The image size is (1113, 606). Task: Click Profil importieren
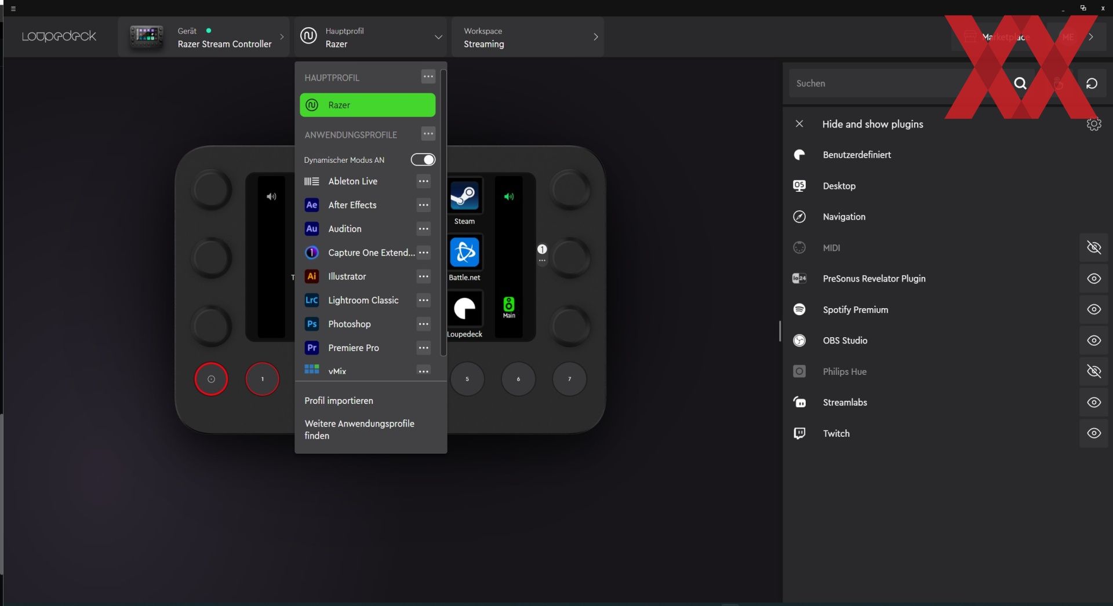click(339, 400)
